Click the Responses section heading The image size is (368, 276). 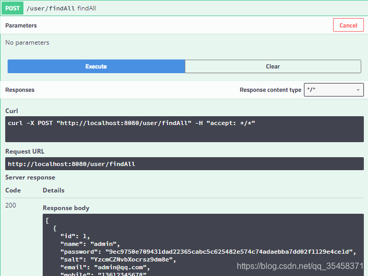click(20, 90)
